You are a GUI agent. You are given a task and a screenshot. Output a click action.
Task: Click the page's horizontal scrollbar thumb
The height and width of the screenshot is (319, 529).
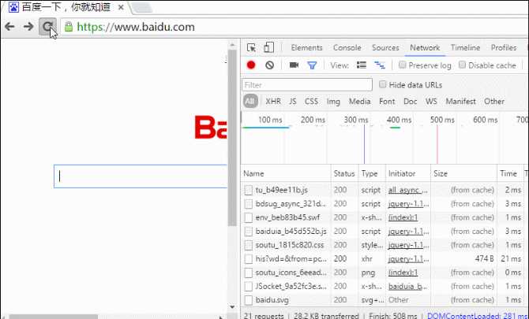click(54, 317)
